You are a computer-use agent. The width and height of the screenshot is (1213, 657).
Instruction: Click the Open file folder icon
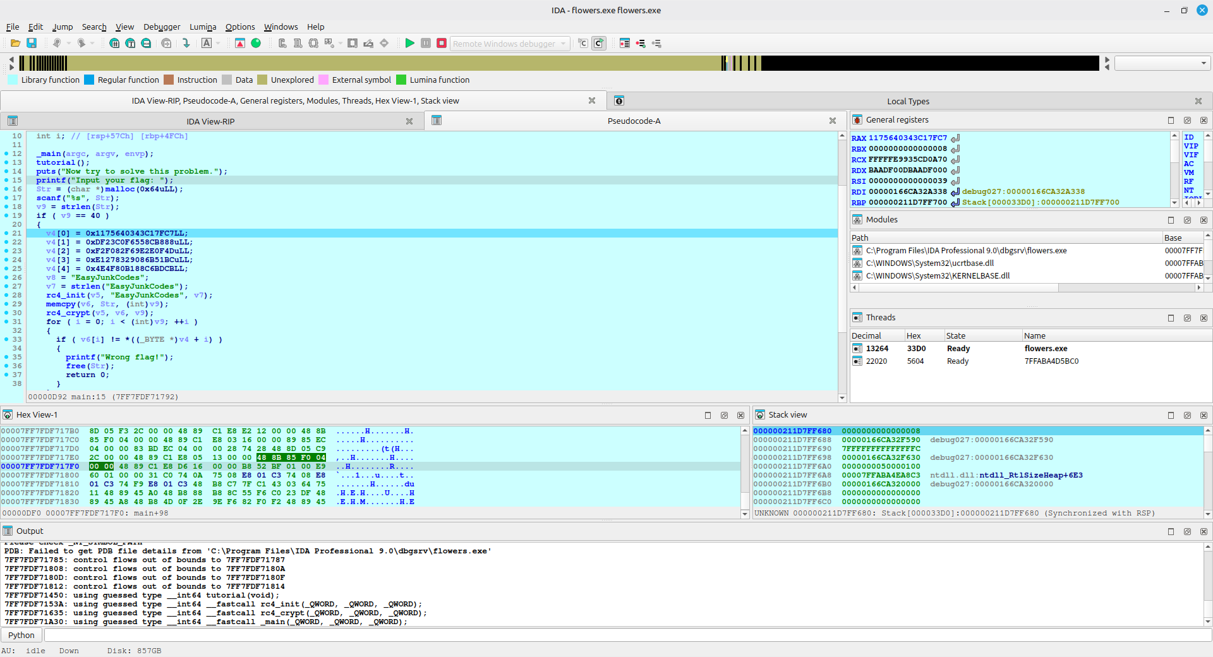[15, 43]
